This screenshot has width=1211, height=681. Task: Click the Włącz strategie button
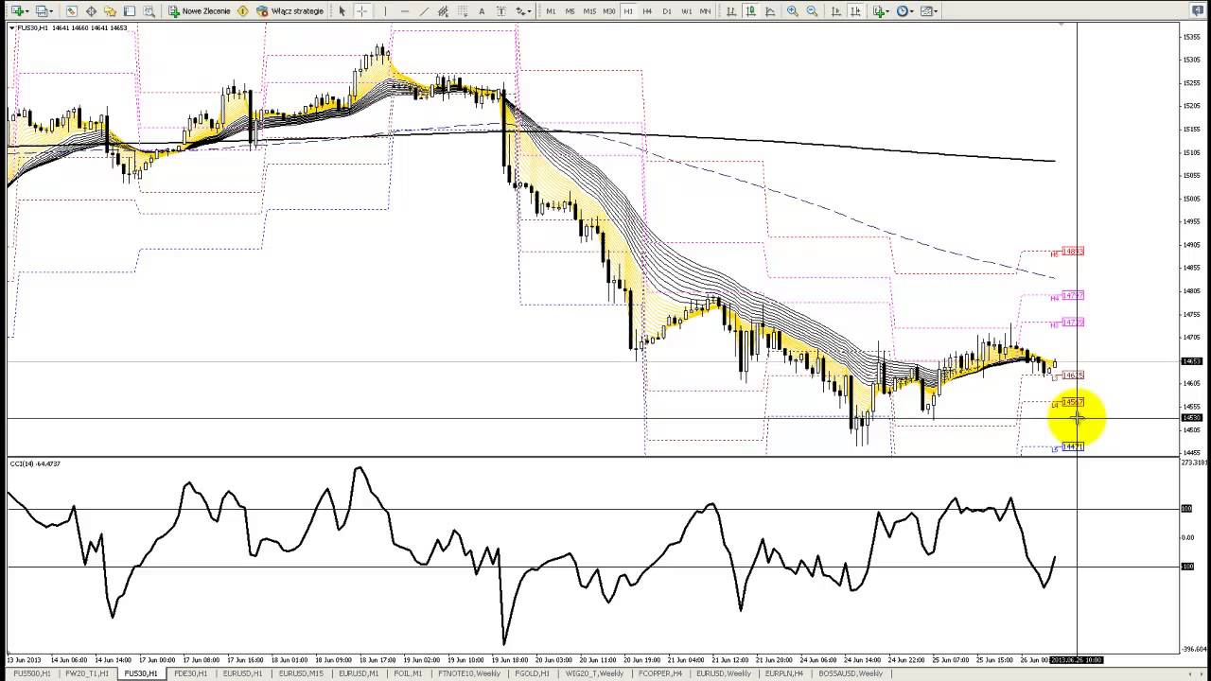point(290,11)
